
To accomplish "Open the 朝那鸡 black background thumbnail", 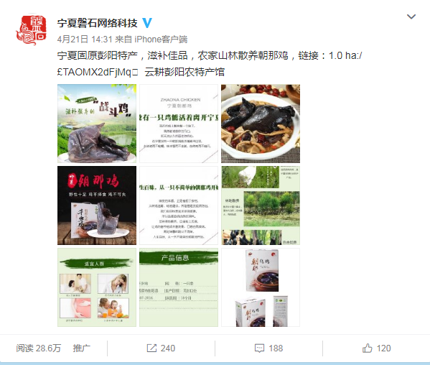I will 97,205.
